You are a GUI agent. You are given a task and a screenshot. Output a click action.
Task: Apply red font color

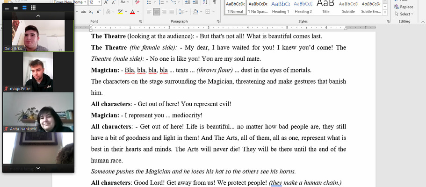[133, 12]
